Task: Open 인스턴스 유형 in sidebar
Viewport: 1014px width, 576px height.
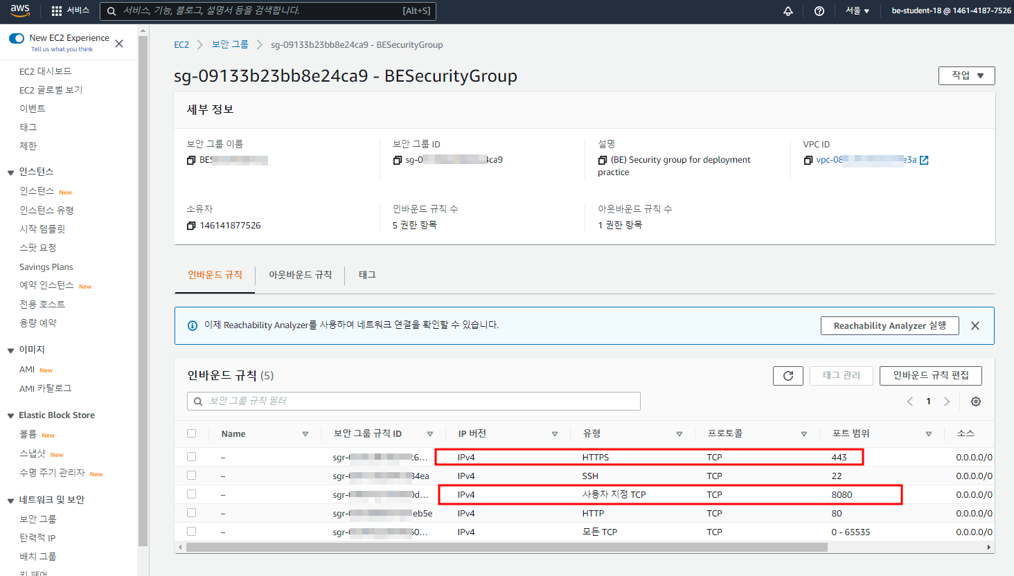Action: pos(46,210)
